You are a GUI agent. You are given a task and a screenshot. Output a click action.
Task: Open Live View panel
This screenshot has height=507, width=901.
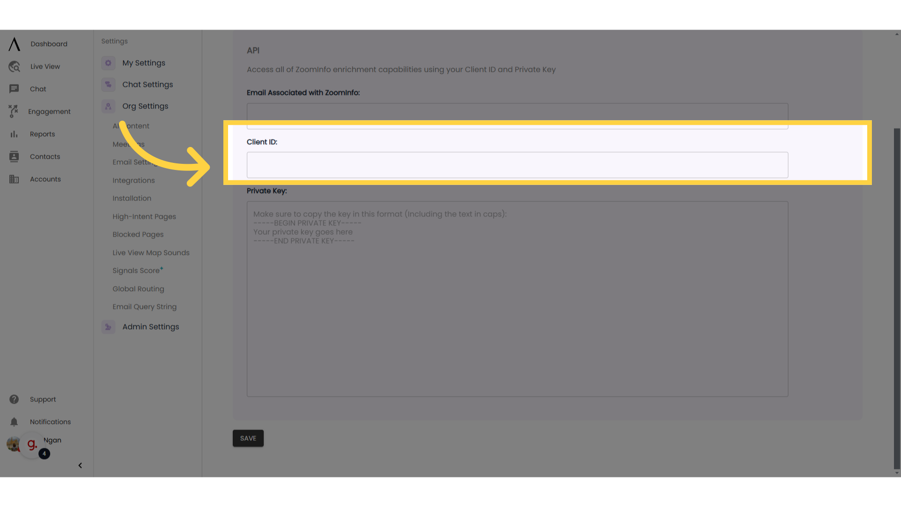coord(45,66)
